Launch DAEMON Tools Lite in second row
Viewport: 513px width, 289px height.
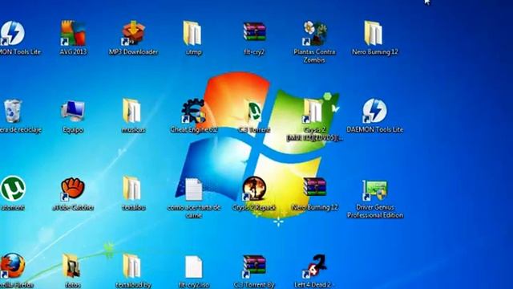point(374,111)
